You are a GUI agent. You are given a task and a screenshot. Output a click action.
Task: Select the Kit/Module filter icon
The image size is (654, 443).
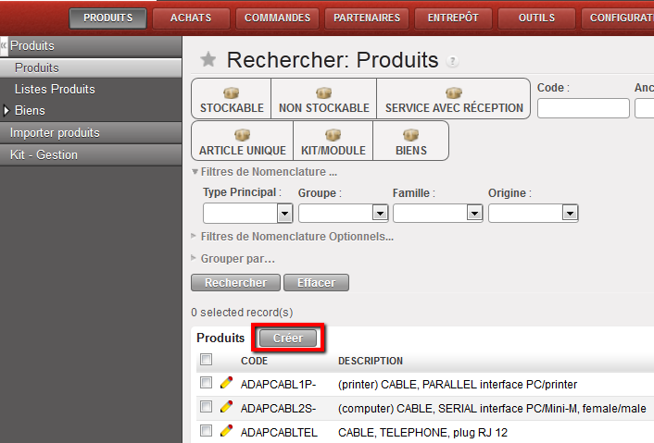[333, 136]
